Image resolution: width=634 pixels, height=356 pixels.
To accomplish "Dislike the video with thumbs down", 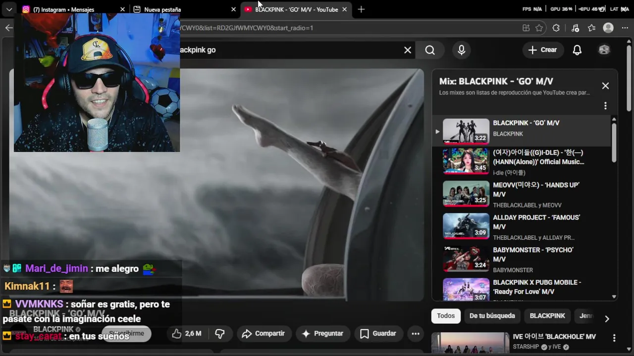I will tap(220, 334).
